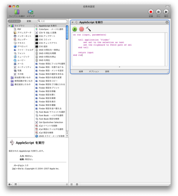Screen dimensions: 178x196
Task: Remove the AppleScript action with its X button
Action: [x=167, y=22]
